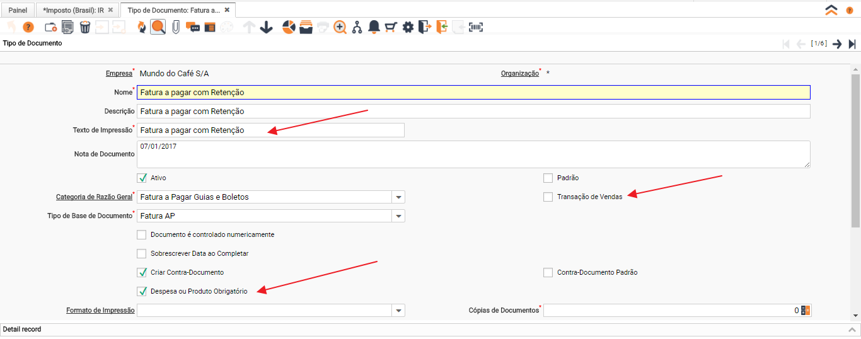Screen dimensions: 861x339
Task: Create a new record with the New icon
Action: 51,27
